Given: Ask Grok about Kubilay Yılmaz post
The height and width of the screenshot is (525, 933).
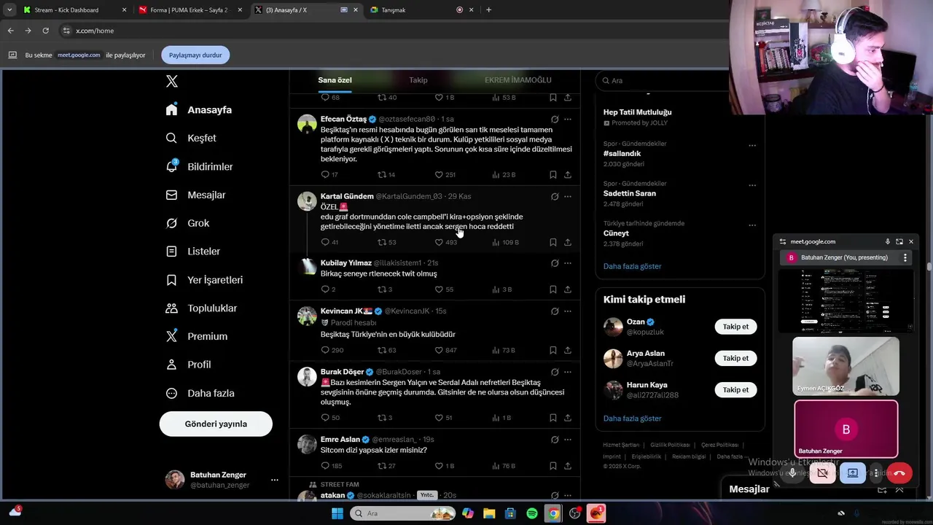Looking at the screenshot, I should click(555, 263).
